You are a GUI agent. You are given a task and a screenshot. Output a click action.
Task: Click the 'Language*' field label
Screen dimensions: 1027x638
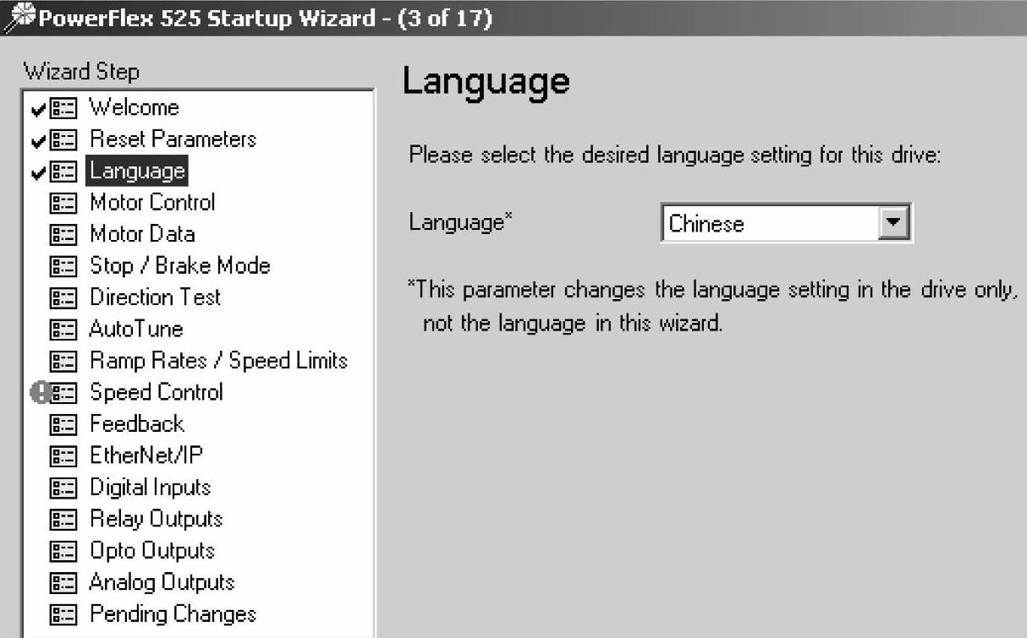pyautogui.click(x=462, y=223)
